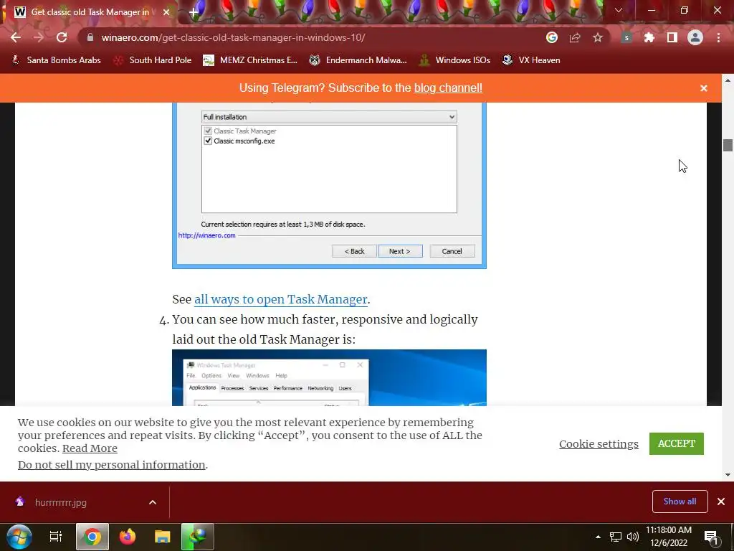
Task: Open VX Heaven bookmark
Action: [531, 60]
